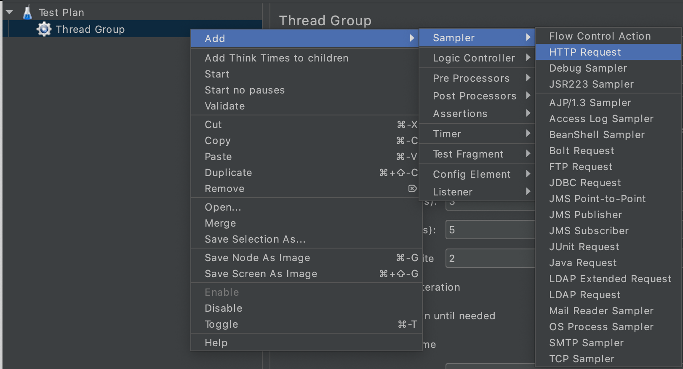Viewport: 683px width, 369px height.
Task: Click the field containing 2
Action: (491, 258)
